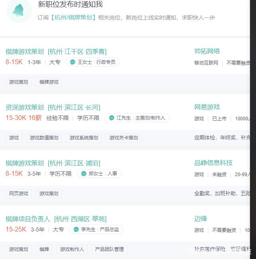
Task: Click 游戏策划 tag under 边锋 job
Action: [x=19, y=249]
